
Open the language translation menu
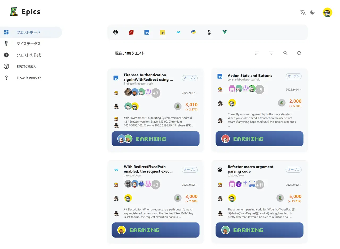pyautogui.click(x=303, y=12)
